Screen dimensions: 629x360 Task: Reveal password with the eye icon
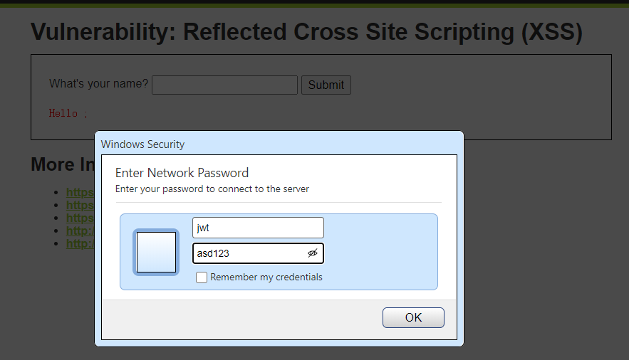pyautogui.click(x=312, y=253)
